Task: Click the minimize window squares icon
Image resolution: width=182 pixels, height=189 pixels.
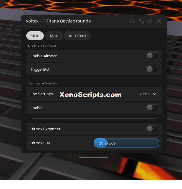Action: tap(150, 21)
